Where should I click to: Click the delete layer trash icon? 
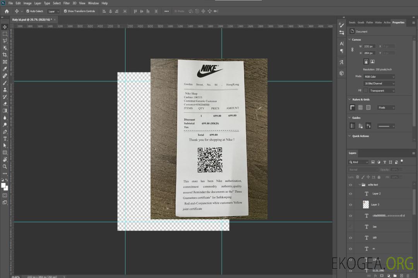(x=408, y=276)
